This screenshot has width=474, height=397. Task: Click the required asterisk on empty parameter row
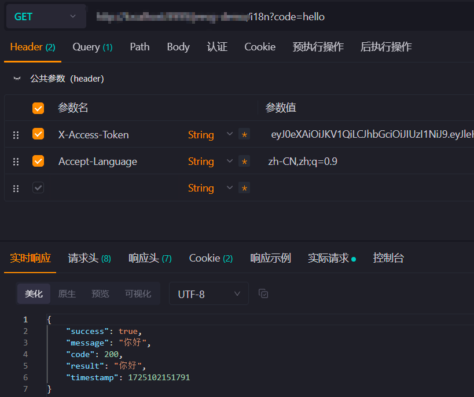(244, 188)
